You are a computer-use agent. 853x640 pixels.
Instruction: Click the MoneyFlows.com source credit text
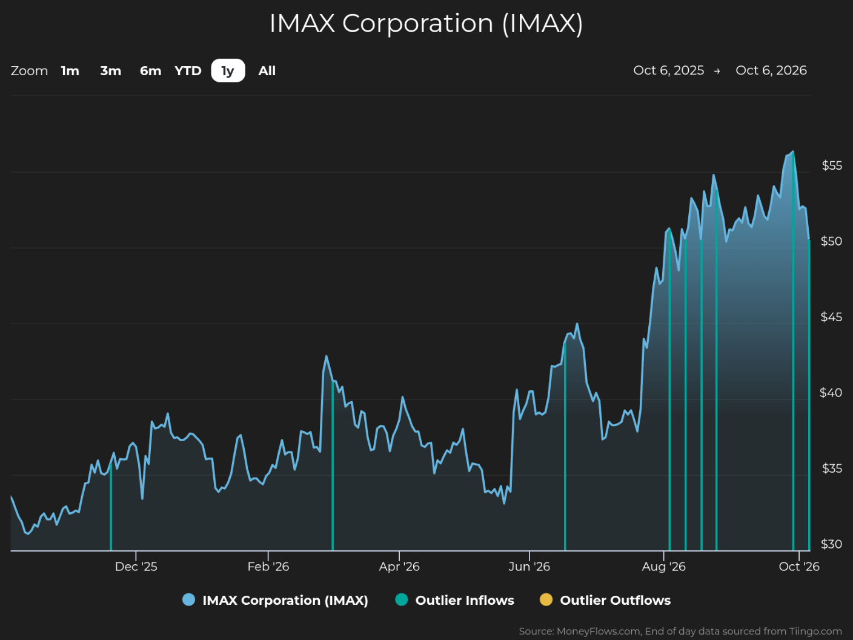[680, 632]
